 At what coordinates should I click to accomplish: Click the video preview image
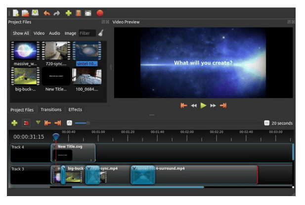[x=203, y=63]
